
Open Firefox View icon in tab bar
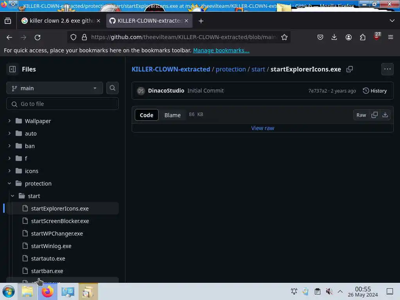coord(8,21)
